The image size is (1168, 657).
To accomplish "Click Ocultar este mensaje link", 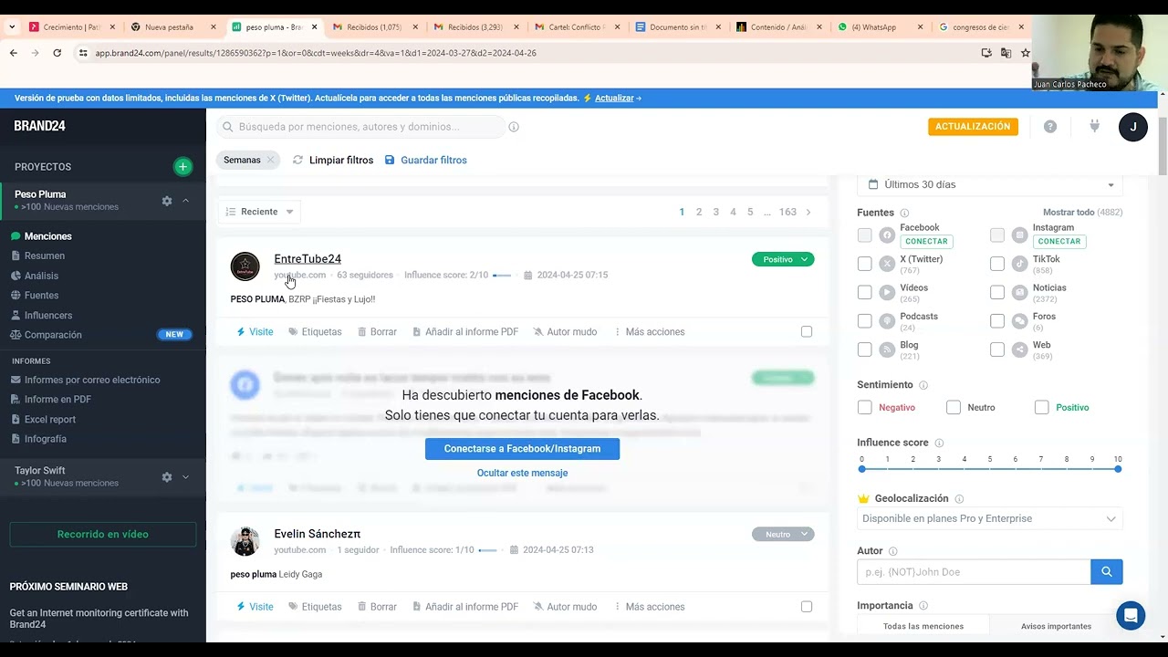I will [522, 473].
